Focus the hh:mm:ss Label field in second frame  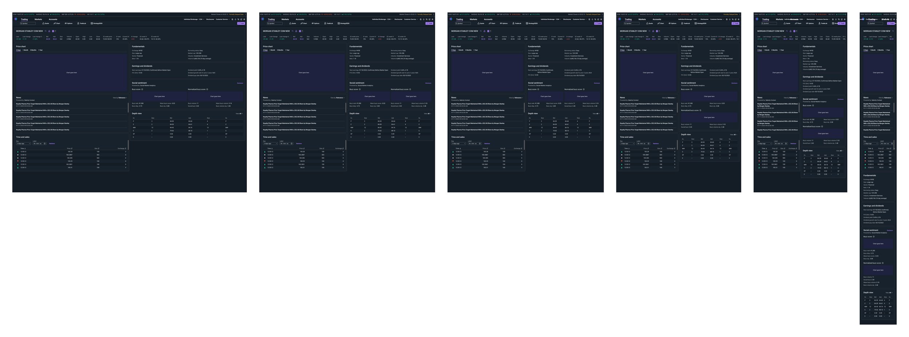pos(287,144)
